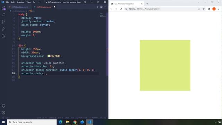Open the File menu
This screenshot has width=222, height=125.
click(8, 2)
